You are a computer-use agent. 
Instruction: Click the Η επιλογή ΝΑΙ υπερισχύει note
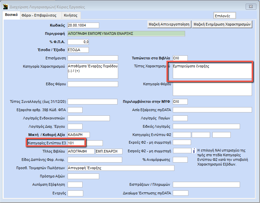pyautogui.click(x=222, y=158)
